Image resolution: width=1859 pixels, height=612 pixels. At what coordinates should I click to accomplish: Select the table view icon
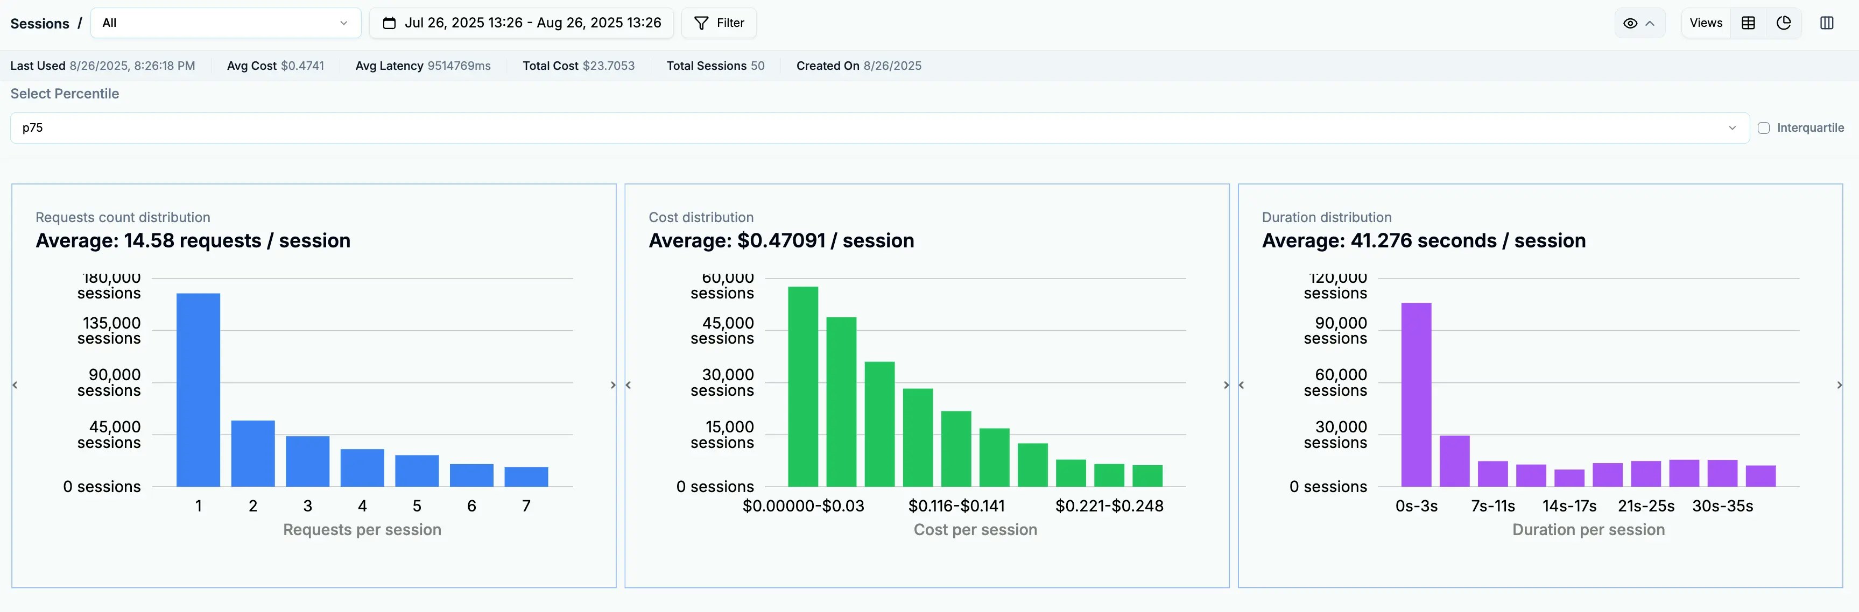(x=1748, y=23)
